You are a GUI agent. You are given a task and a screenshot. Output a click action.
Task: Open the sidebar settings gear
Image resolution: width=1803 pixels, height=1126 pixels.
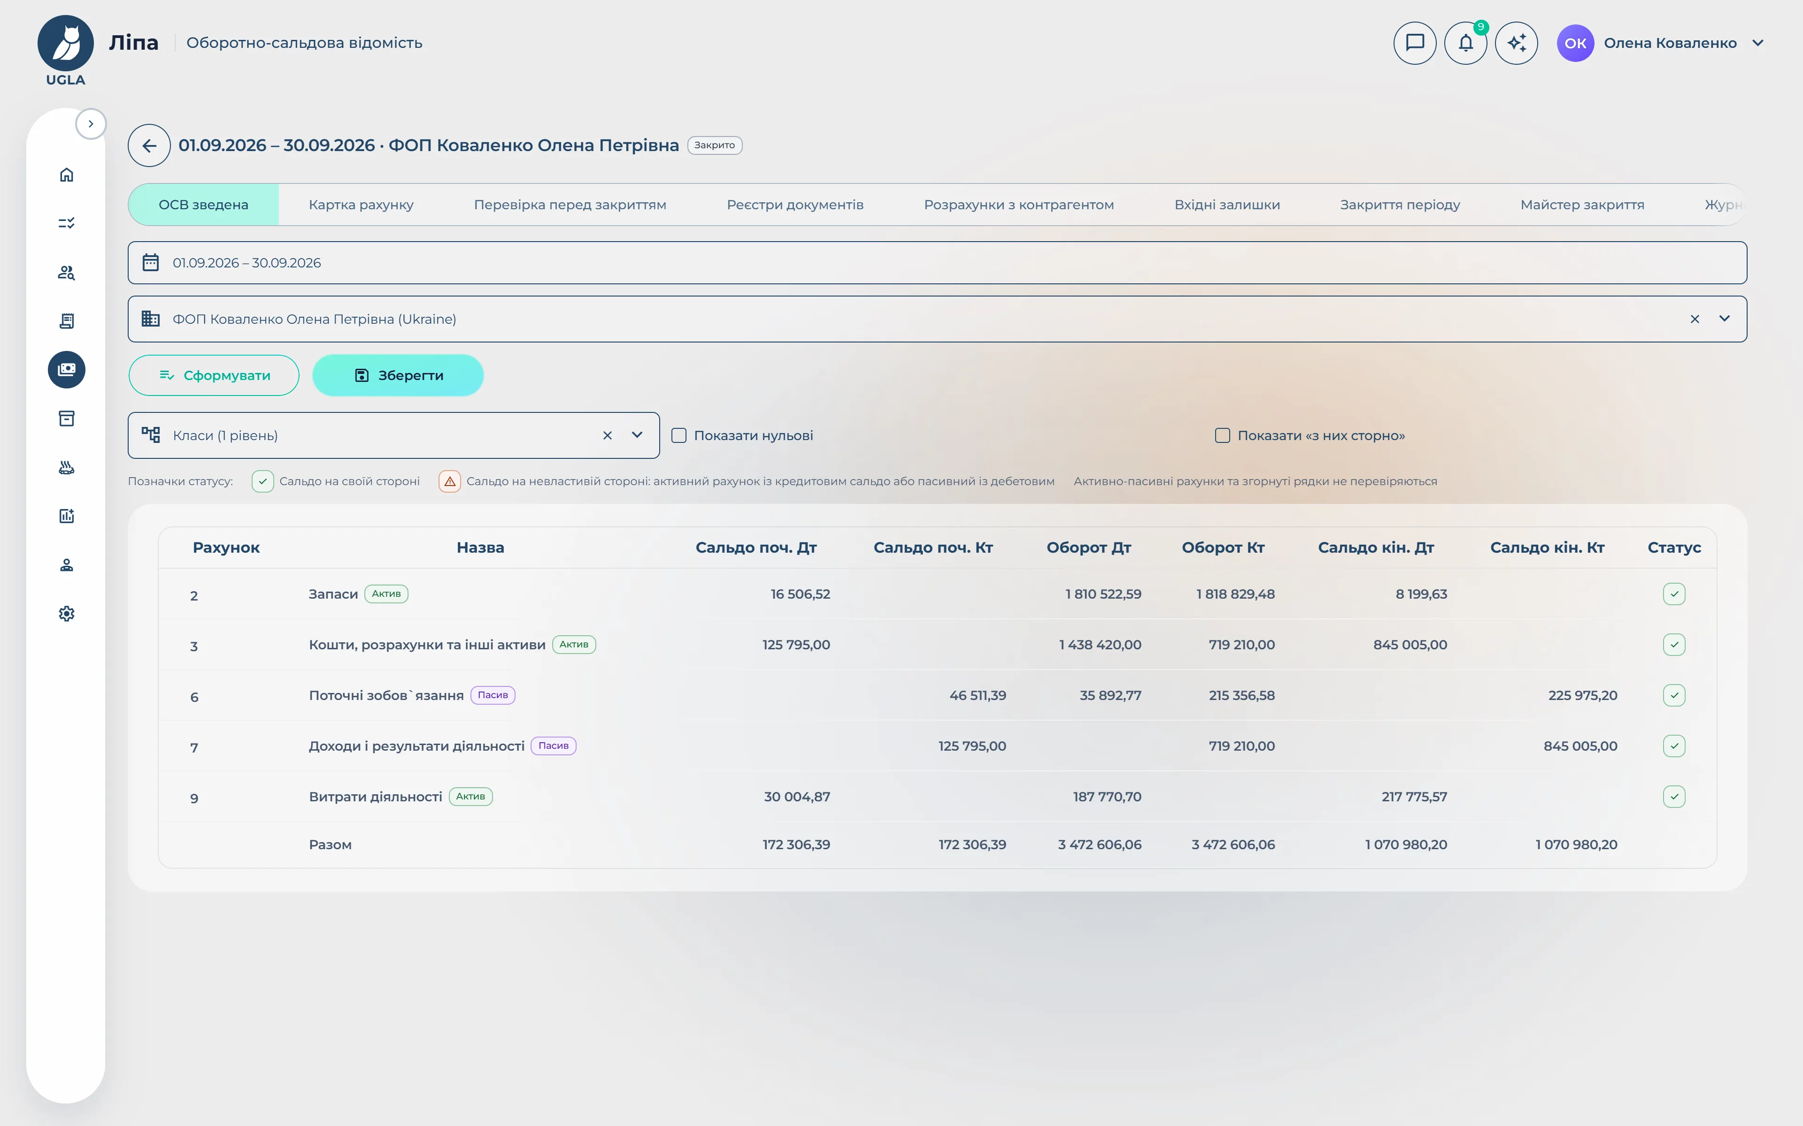pos(66,613)
